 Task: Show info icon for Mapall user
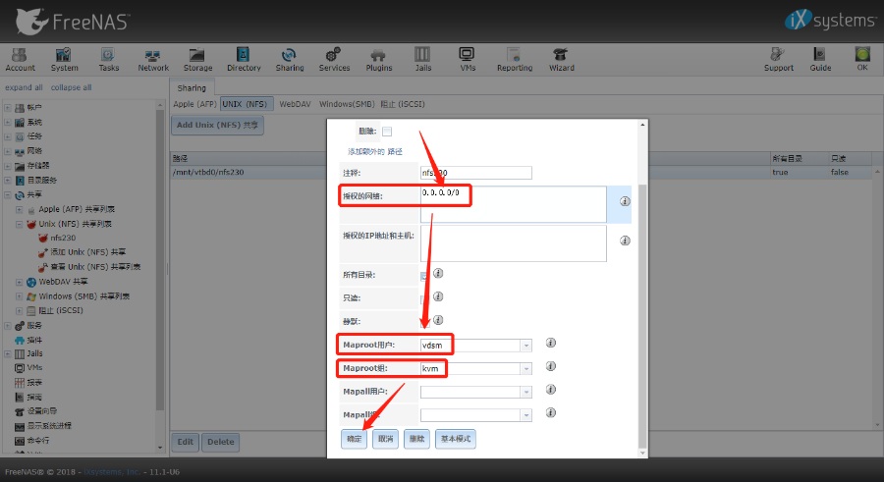pos(551,390)
